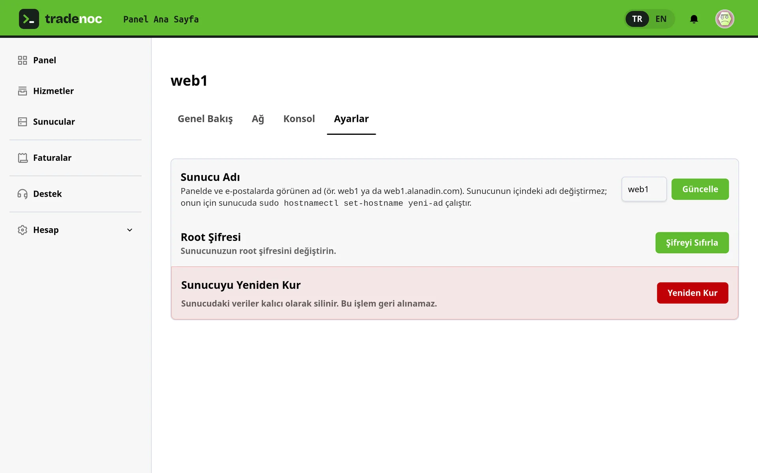Switch to the Ağ tab

click(x=258, y=119)
